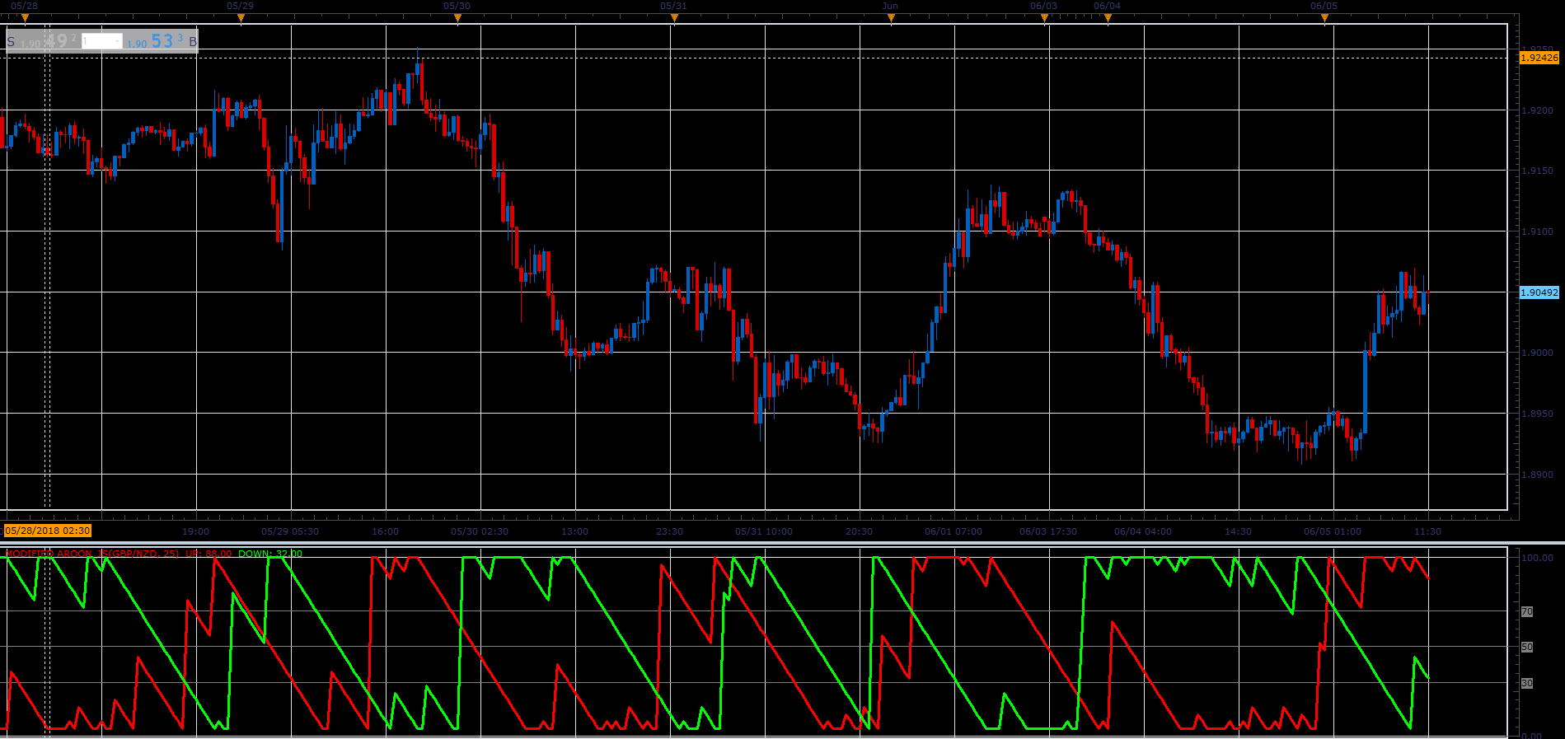Click the current price label 1.90492

pos(1539,292)
